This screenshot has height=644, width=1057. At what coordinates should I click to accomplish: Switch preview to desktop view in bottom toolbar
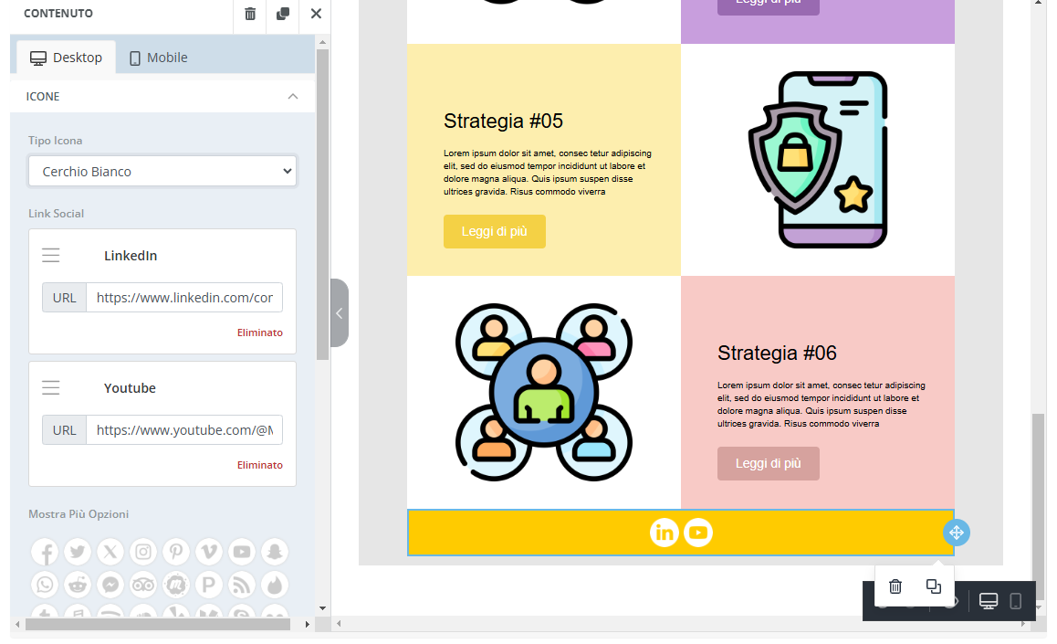coord(988,601)
